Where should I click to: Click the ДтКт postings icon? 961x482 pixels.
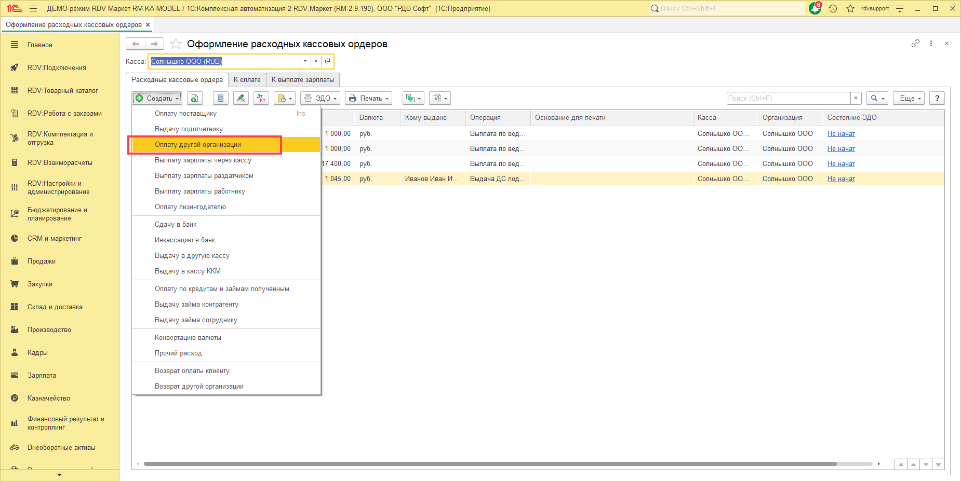tap(261, 98)
